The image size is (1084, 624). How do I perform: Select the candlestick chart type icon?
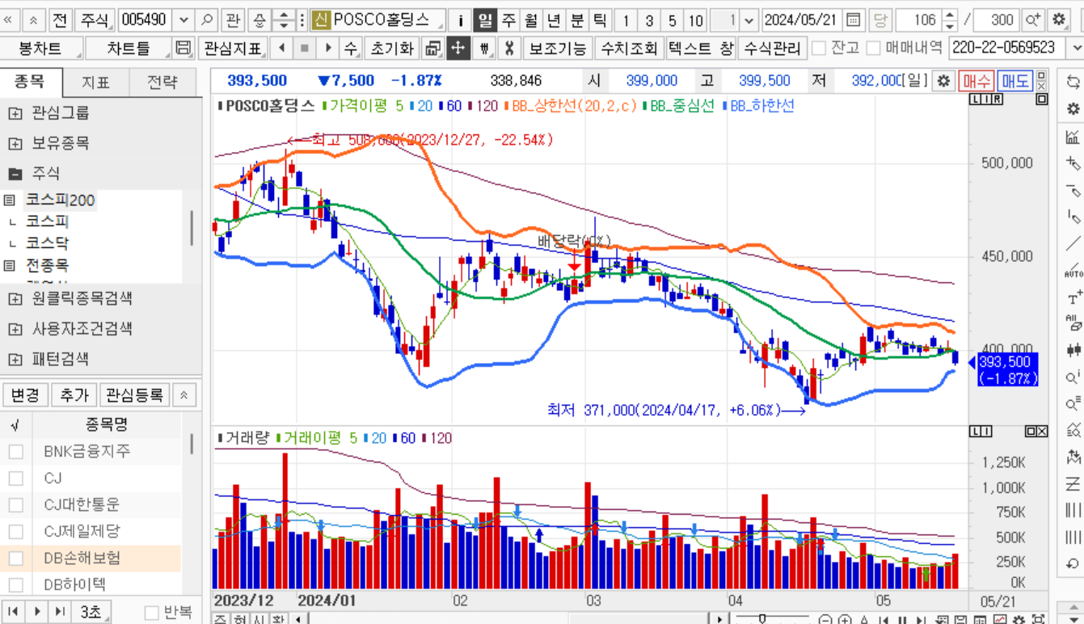tap(1073, 351)
